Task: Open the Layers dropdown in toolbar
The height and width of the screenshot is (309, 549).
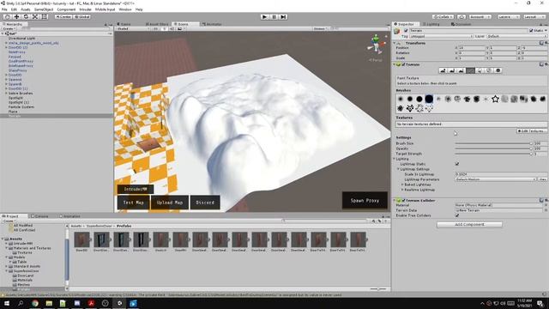Action: [508, 17]
